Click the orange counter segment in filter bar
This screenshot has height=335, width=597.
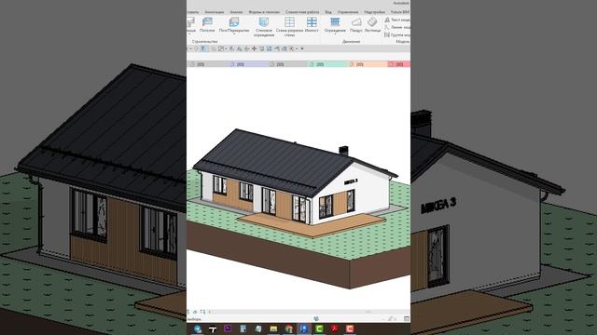coord(367,64)
